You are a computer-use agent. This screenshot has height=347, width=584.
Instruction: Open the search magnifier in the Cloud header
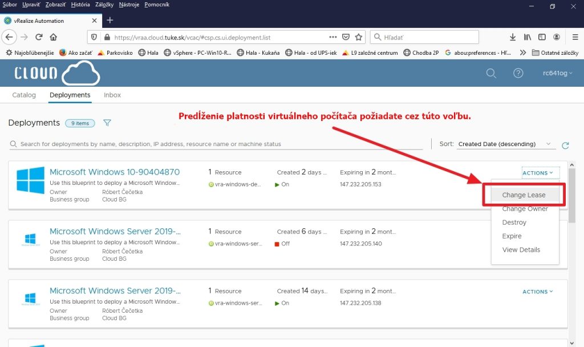tap(491, 73)
